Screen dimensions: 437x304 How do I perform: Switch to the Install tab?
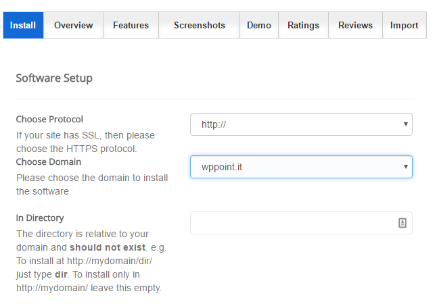[23, 25]
